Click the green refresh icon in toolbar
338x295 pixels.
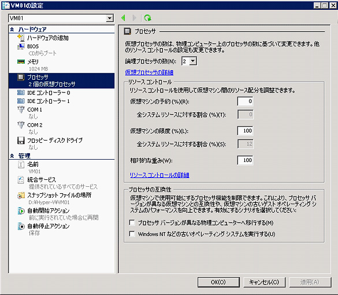148,18
